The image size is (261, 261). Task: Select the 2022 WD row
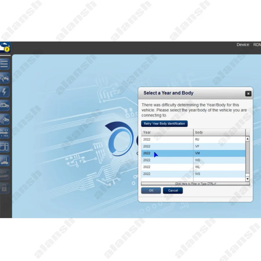coord(193,160)
